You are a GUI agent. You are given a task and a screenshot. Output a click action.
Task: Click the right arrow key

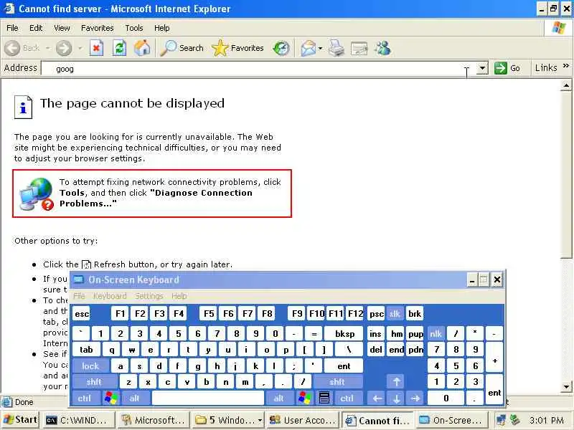coord(415,398)
